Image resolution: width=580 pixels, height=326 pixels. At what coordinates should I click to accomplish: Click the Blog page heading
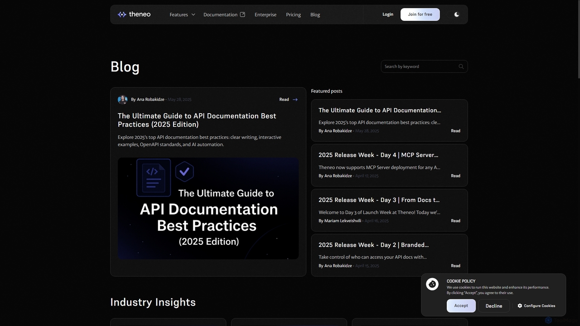pos(125,67)
